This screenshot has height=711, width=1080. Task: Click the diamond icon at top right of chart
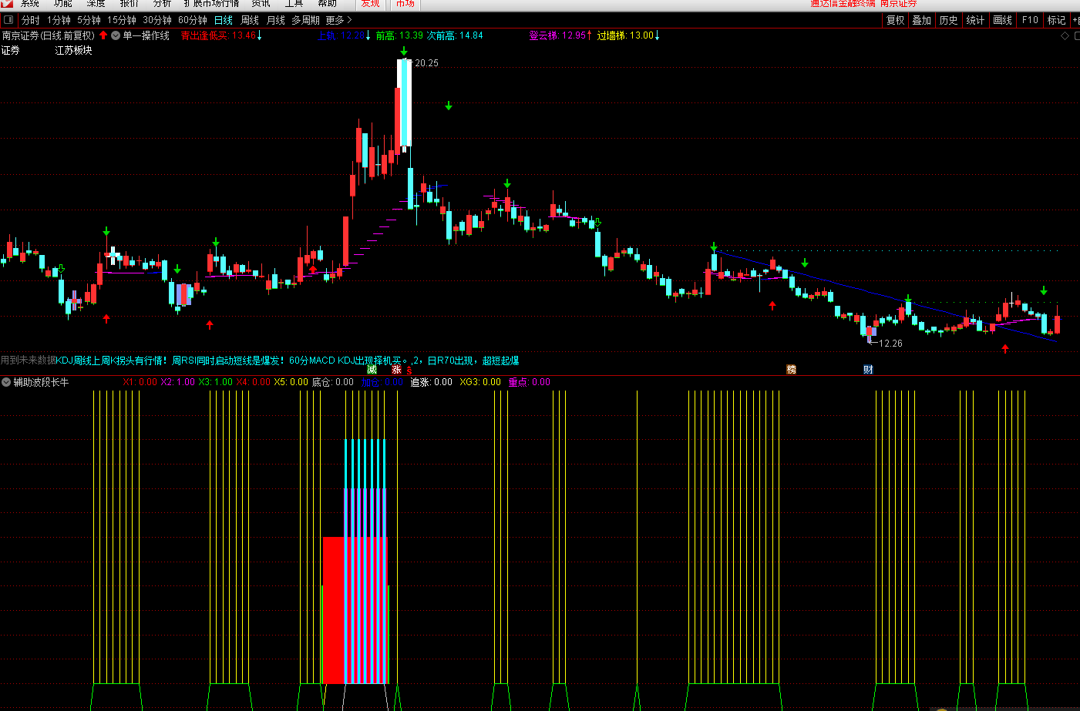tap(1065, 35)
